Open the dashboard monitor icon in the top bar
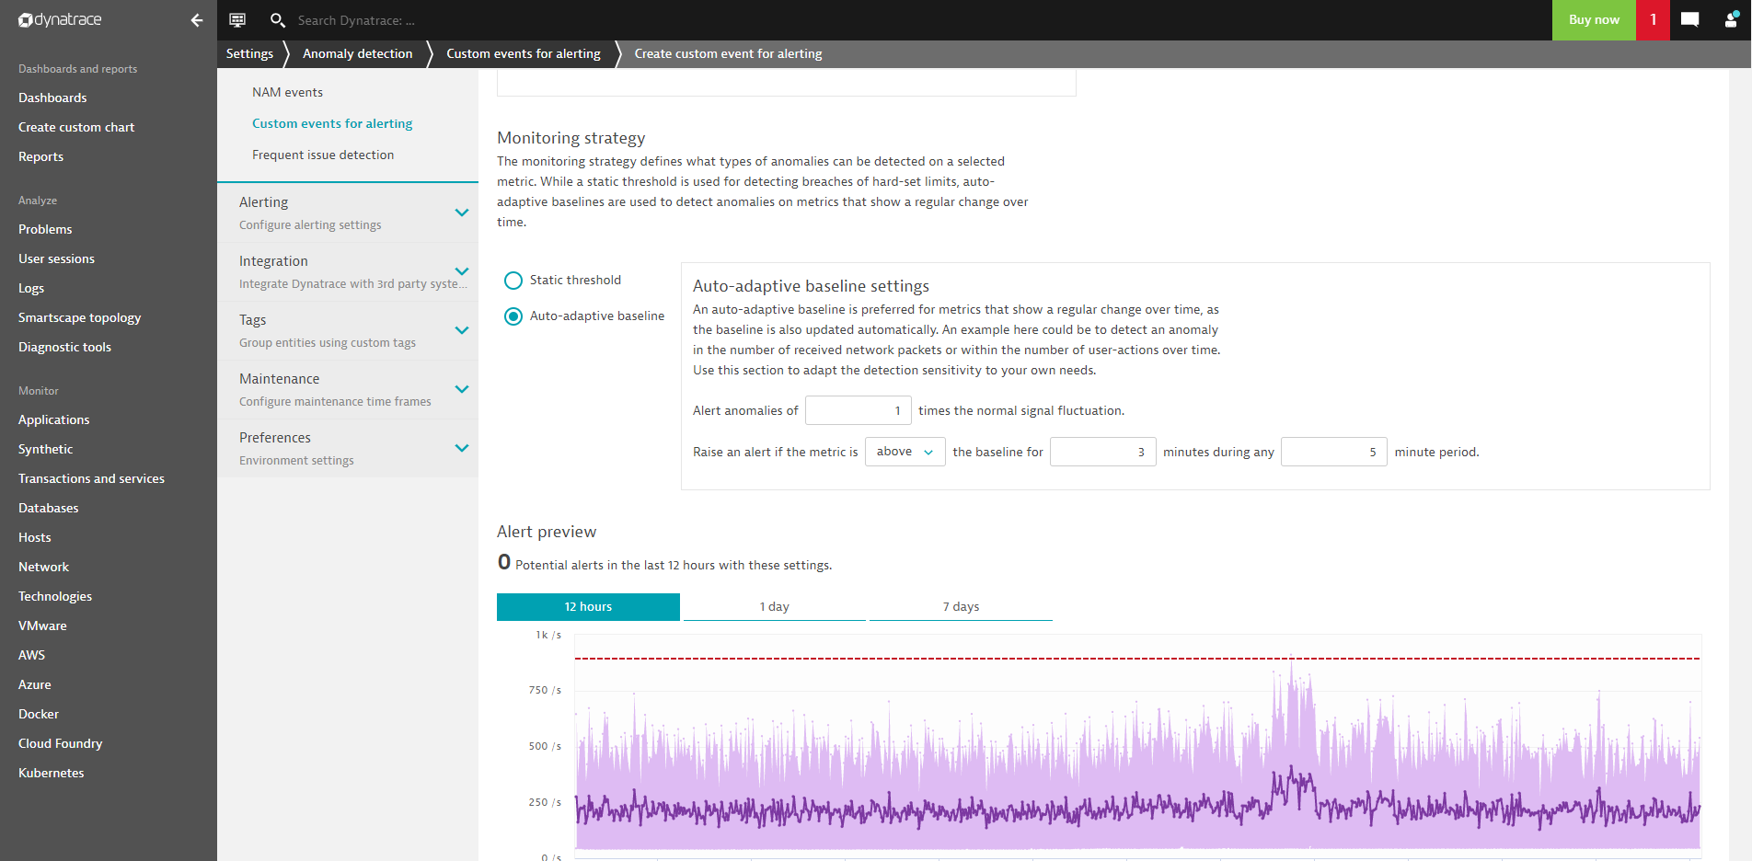This screenshot has width=1752, height=861. click(x=237, y=20)
